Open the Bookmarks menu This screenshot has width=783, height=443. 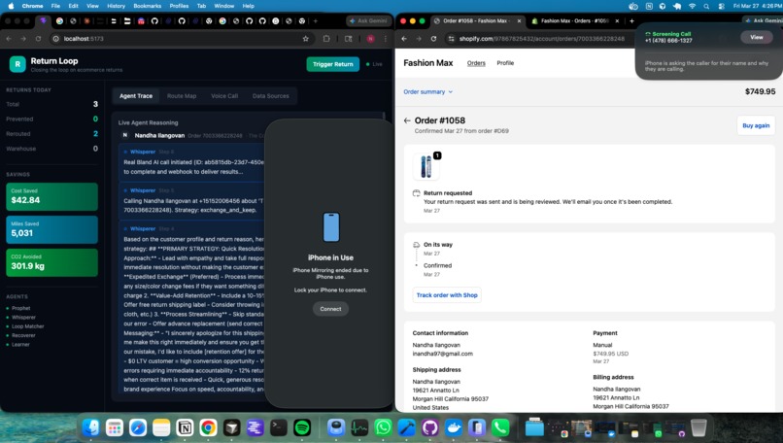click(148, 6)
